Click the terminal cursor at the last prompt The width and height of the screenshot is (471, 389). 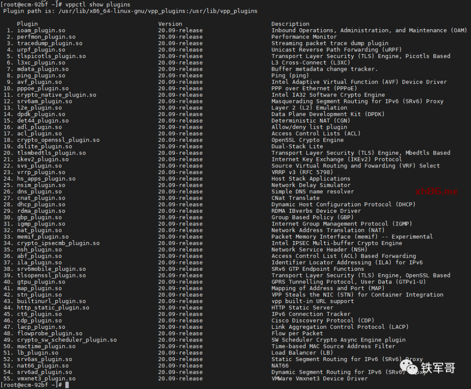tap(67, 385)
